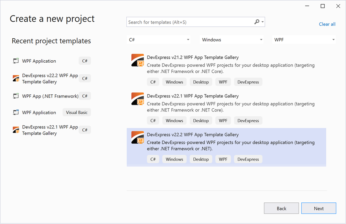Select the Visual Basic WPF Application icon
Screen dimensions: 346x224
pos(16,112)
